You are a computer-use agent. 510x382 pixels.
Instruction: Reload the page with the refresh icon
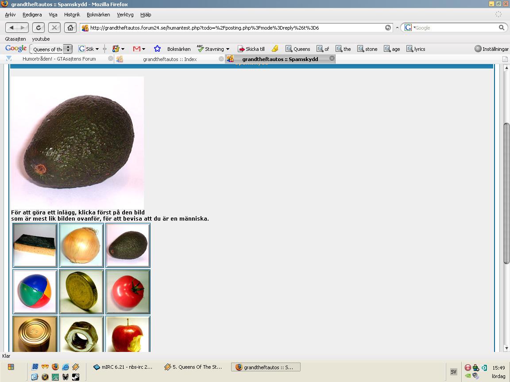point(39,27)
